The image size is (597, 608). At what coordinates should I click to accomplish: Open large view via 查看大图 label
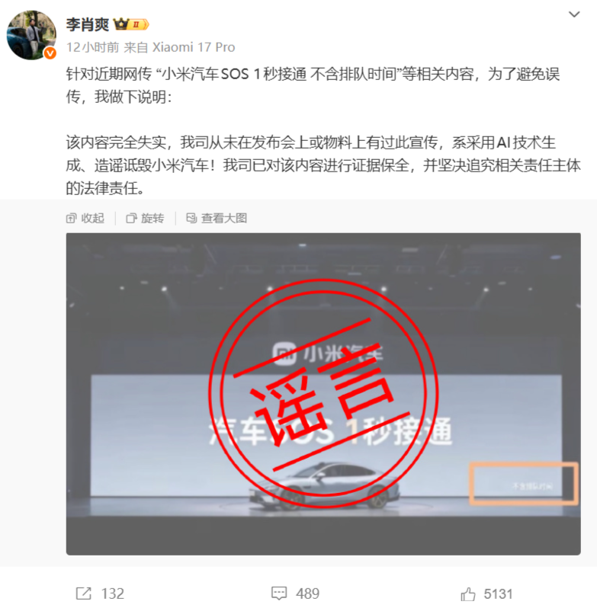click(x=224, y=219)
